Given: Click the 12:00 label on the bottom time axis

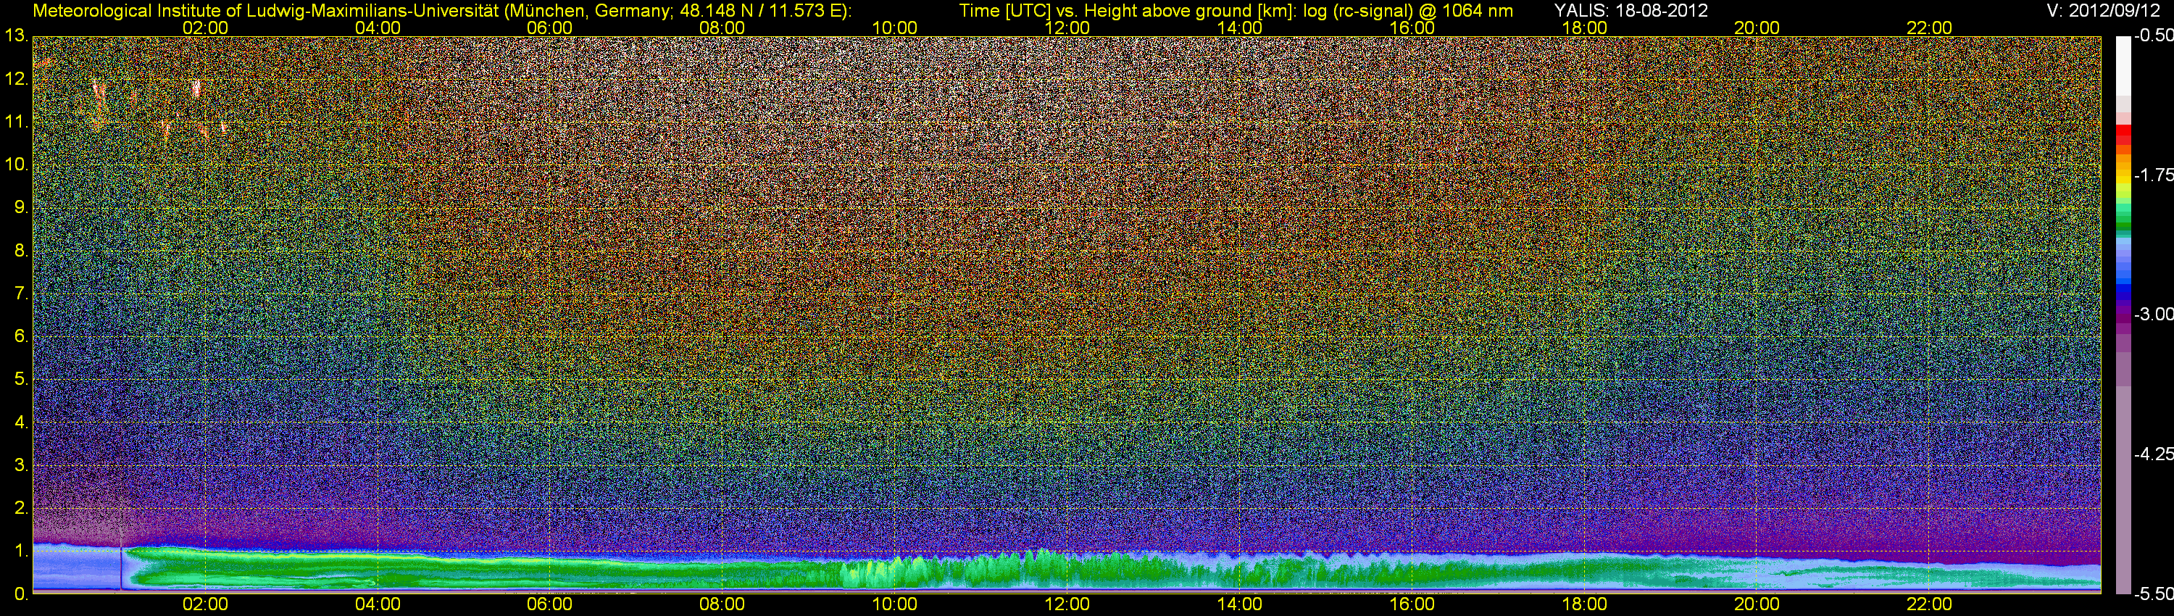Looking at the screenshot, I should 1067,604.
